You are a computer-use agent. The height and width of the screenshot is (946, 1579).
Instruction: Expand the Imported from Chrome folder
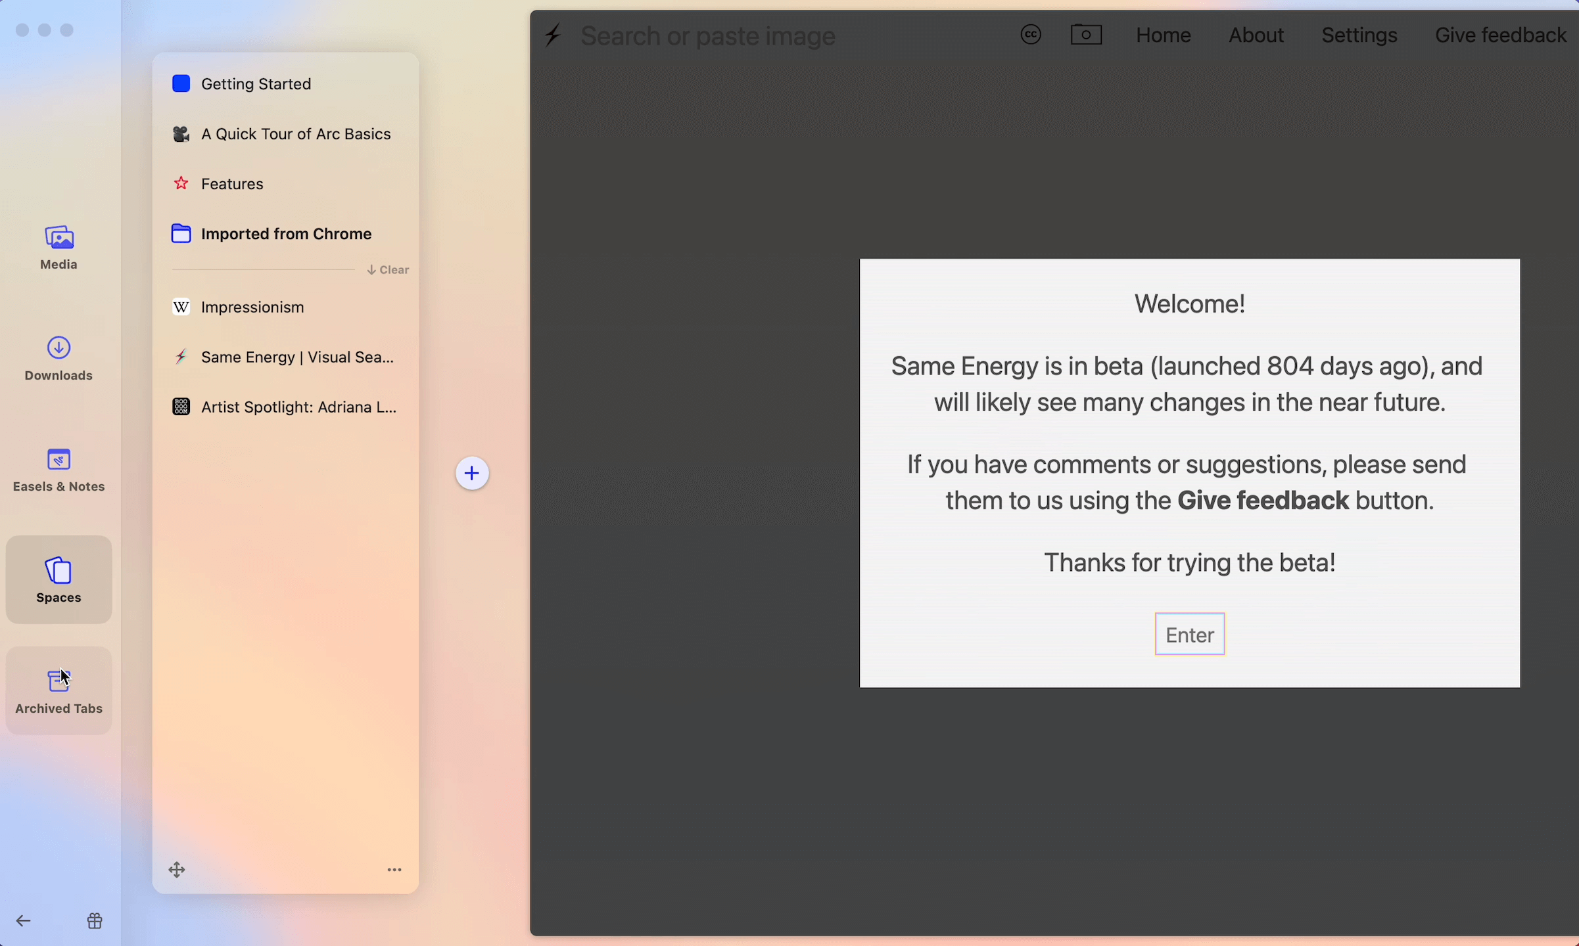(285, 234)
